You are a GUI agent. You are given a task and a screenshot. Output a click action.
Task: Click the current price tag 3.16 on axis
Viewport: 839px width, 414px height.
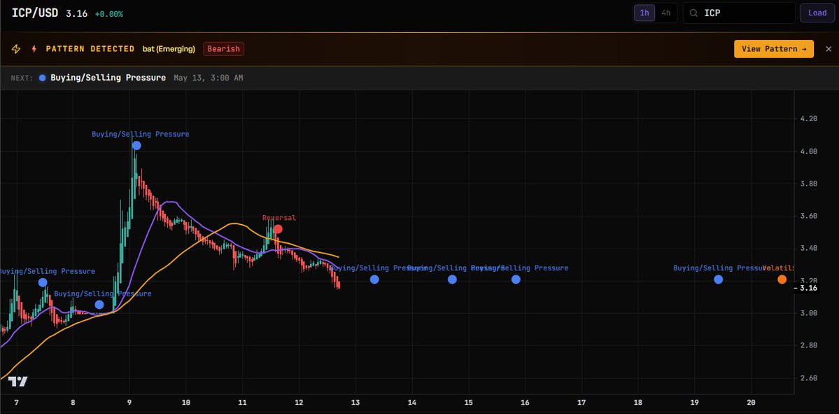[808, 288]
